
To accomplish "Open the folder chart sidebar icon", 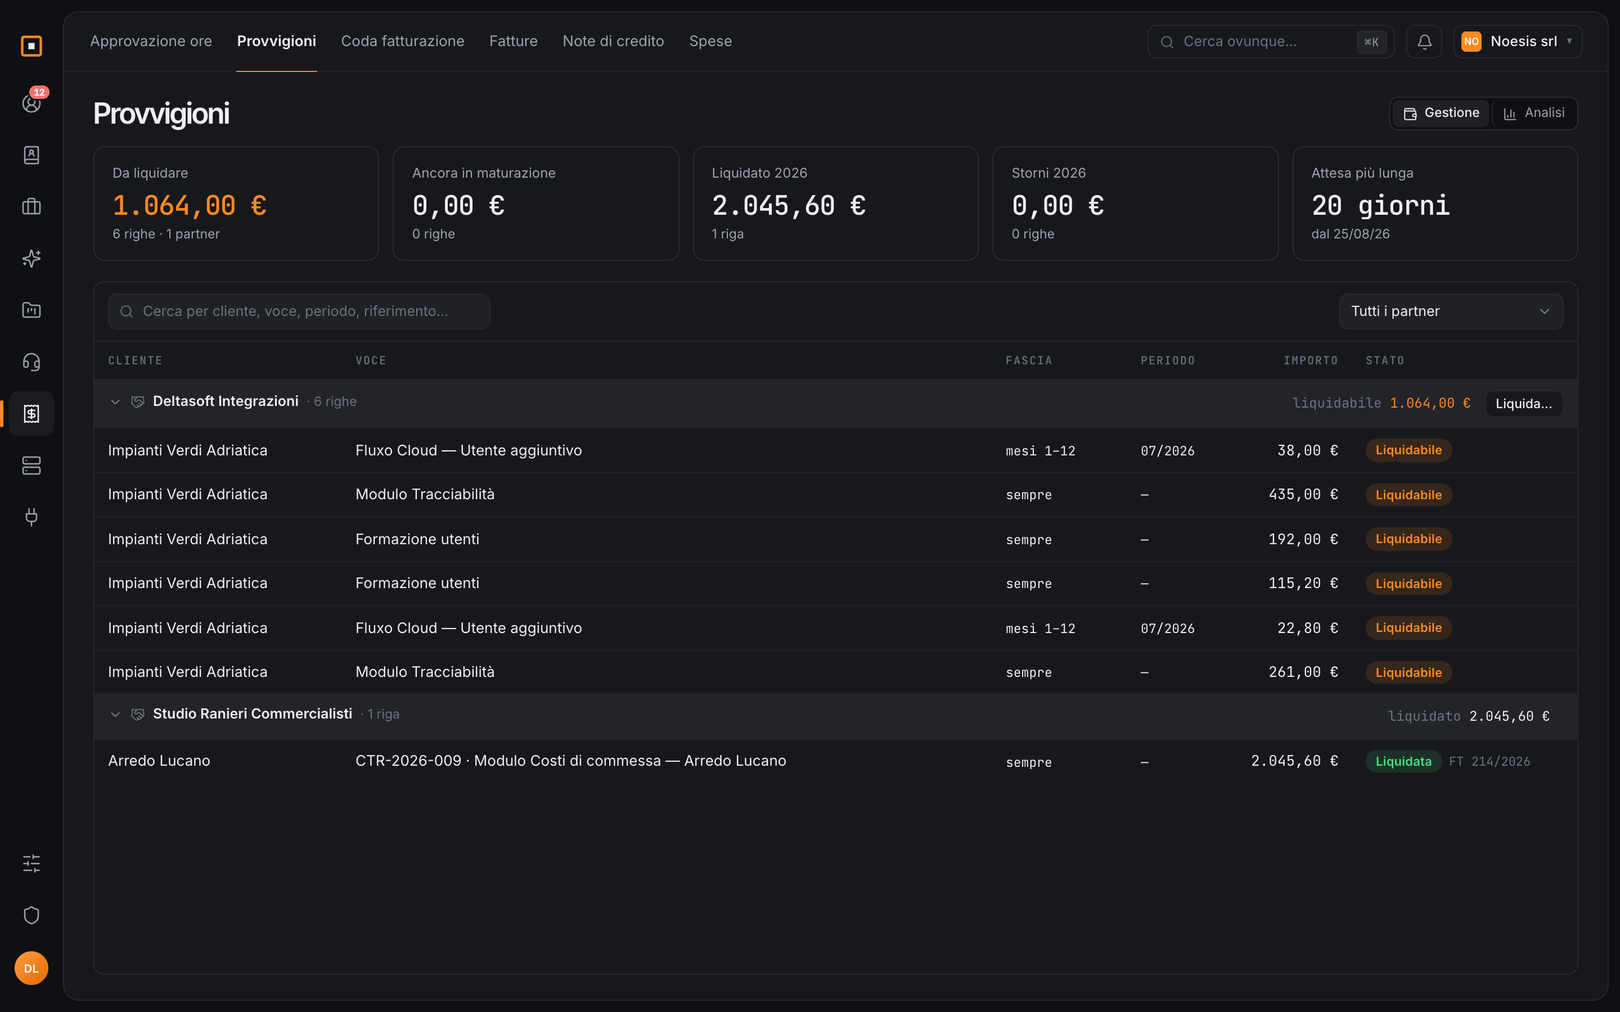I will [31, 310].
